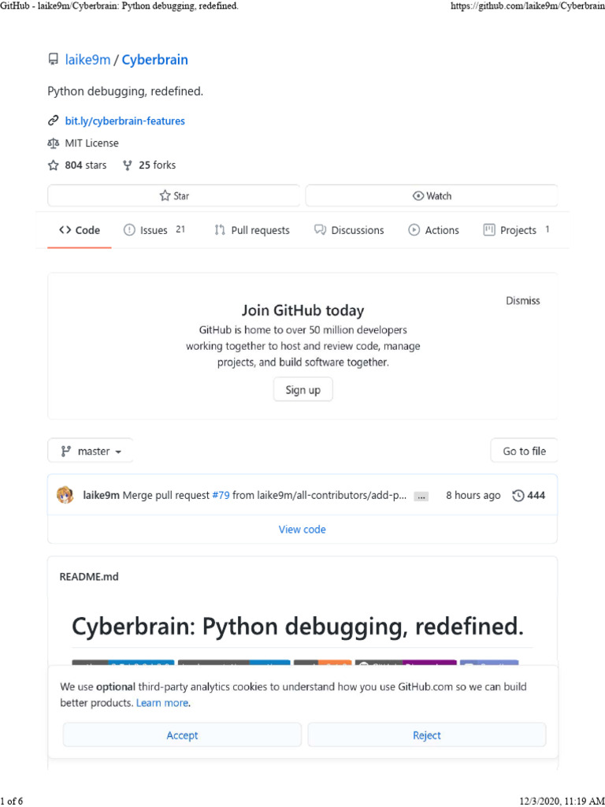This screenshot has height=807, width=605.
Task: Accept the analytics cookies
Action: (x=182, y=735)
